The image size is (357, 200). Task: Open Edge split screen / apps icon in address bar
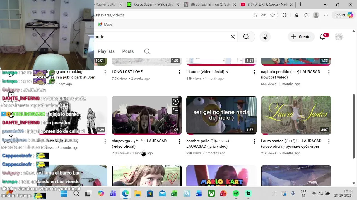(255, 15)
